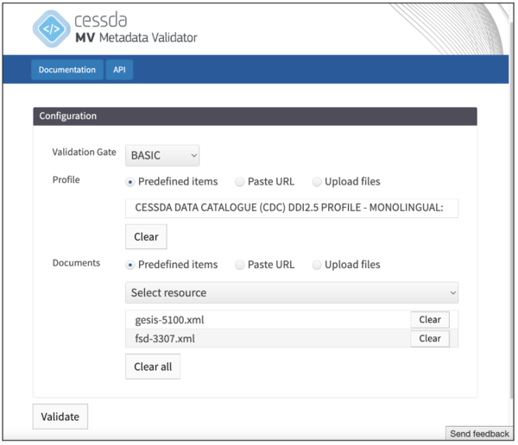Remove fsd-3307.xml with its Clear button
518x445 pixels.
pos(429,339)
